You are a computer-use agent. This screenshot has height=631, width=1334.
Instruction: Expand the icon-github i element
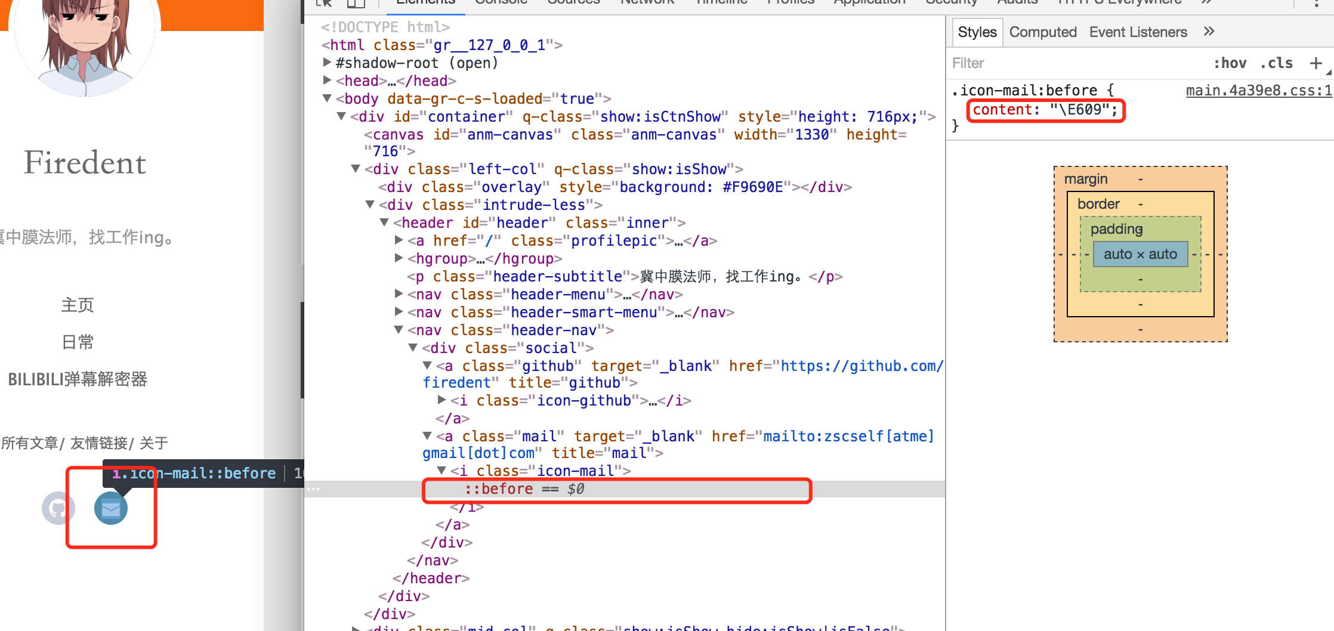click(441, 400)
